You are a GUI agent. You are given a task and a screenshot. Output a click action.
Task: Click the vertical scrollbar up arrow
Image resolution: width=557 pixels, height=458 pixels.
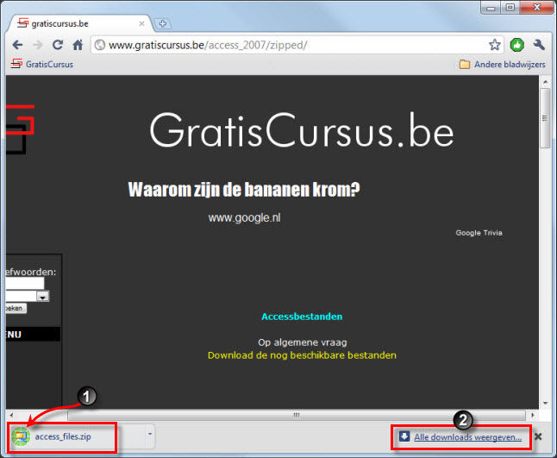coord(545,82)
